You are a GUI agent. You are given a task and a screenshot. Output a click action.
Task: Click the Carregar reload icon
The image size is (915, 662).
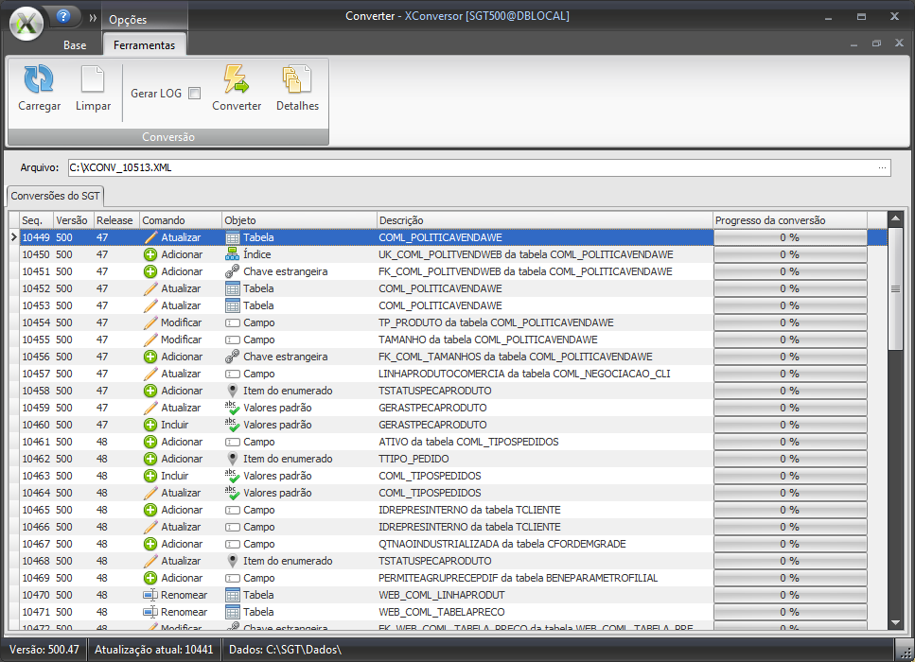(x=39, y=79)
